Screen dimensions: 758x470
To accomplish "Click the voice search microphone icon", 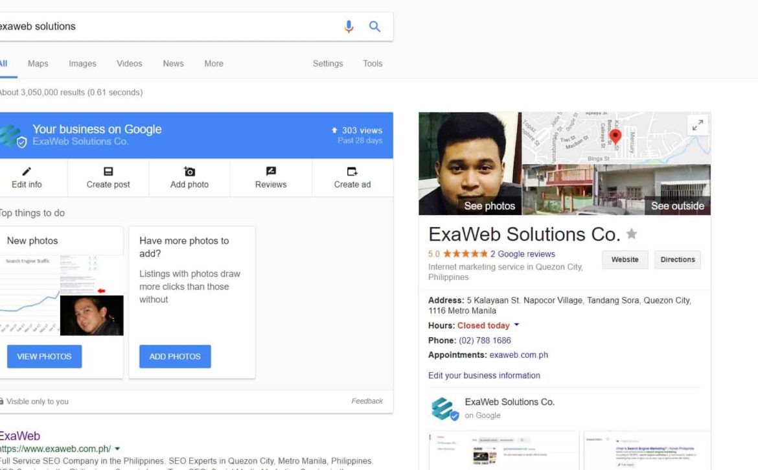I will tap(349, 27).
